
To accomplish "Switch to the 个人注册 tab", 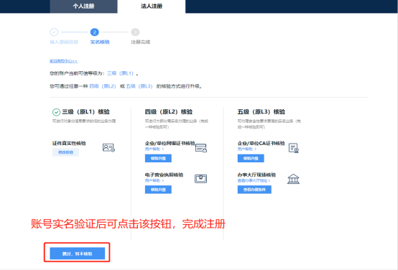I will coord(83,6).
